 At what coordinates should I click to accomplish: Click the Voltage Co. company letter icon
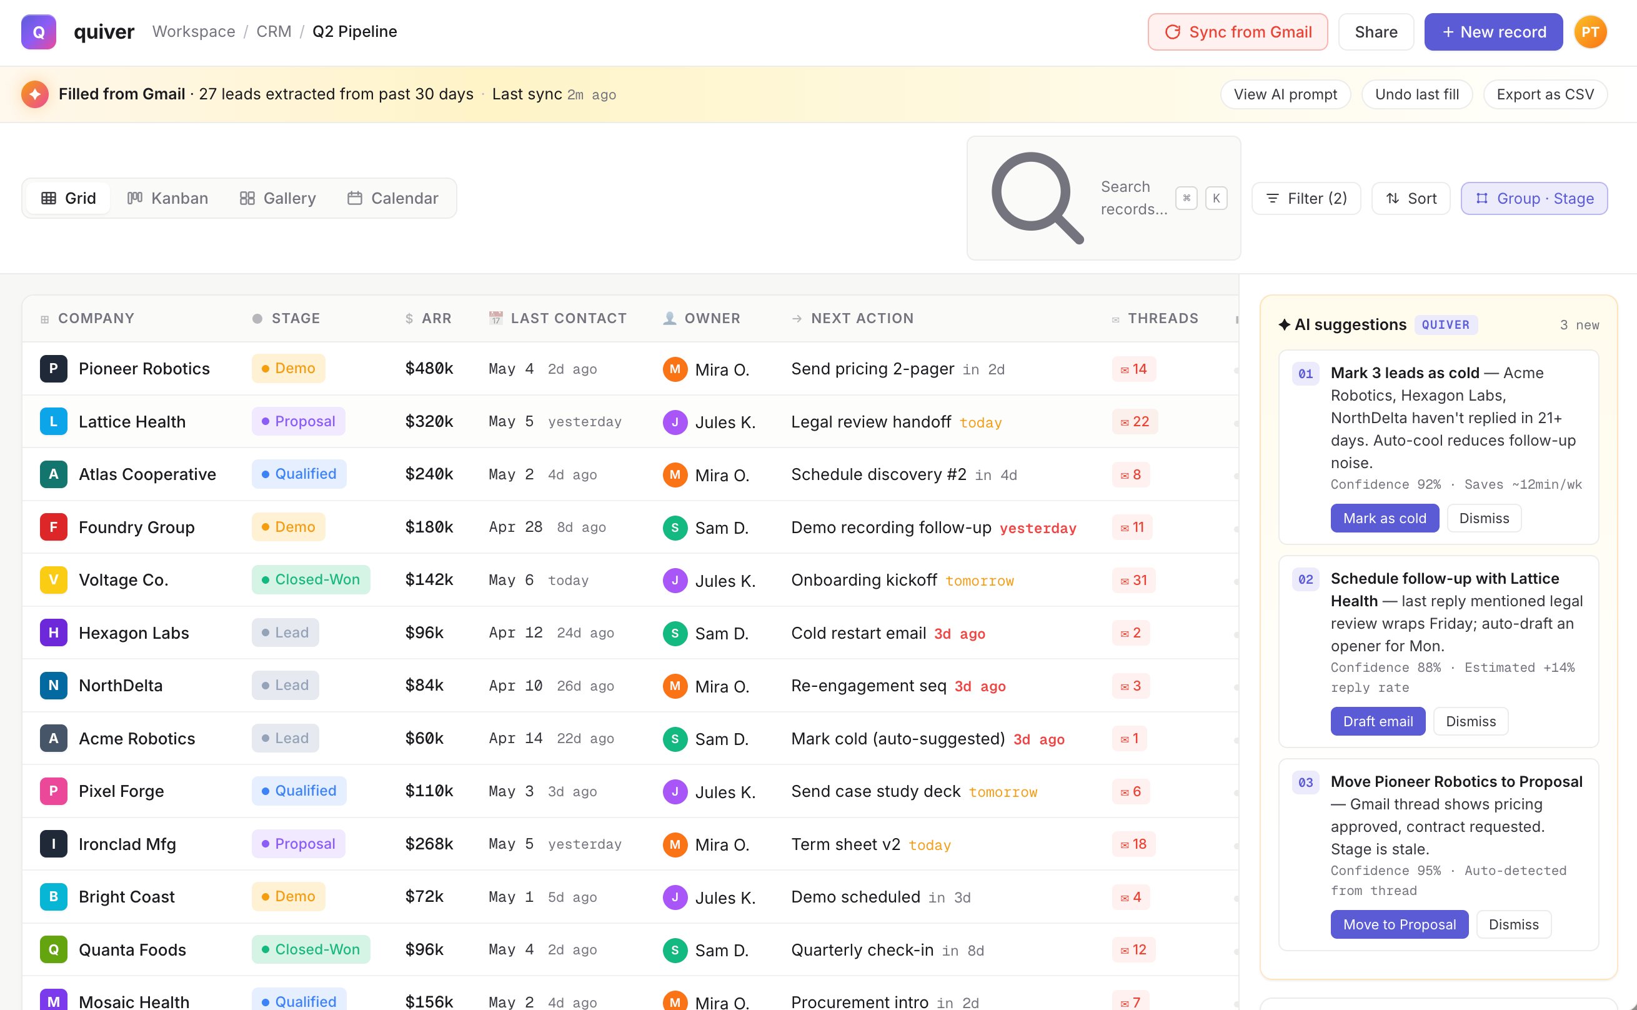(53, 580)
